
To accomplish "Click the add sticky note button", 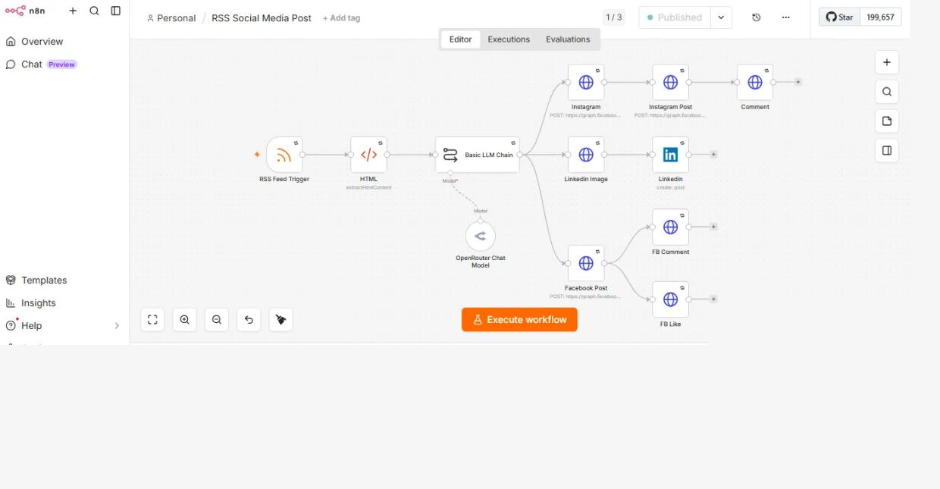I will (887, 121).
